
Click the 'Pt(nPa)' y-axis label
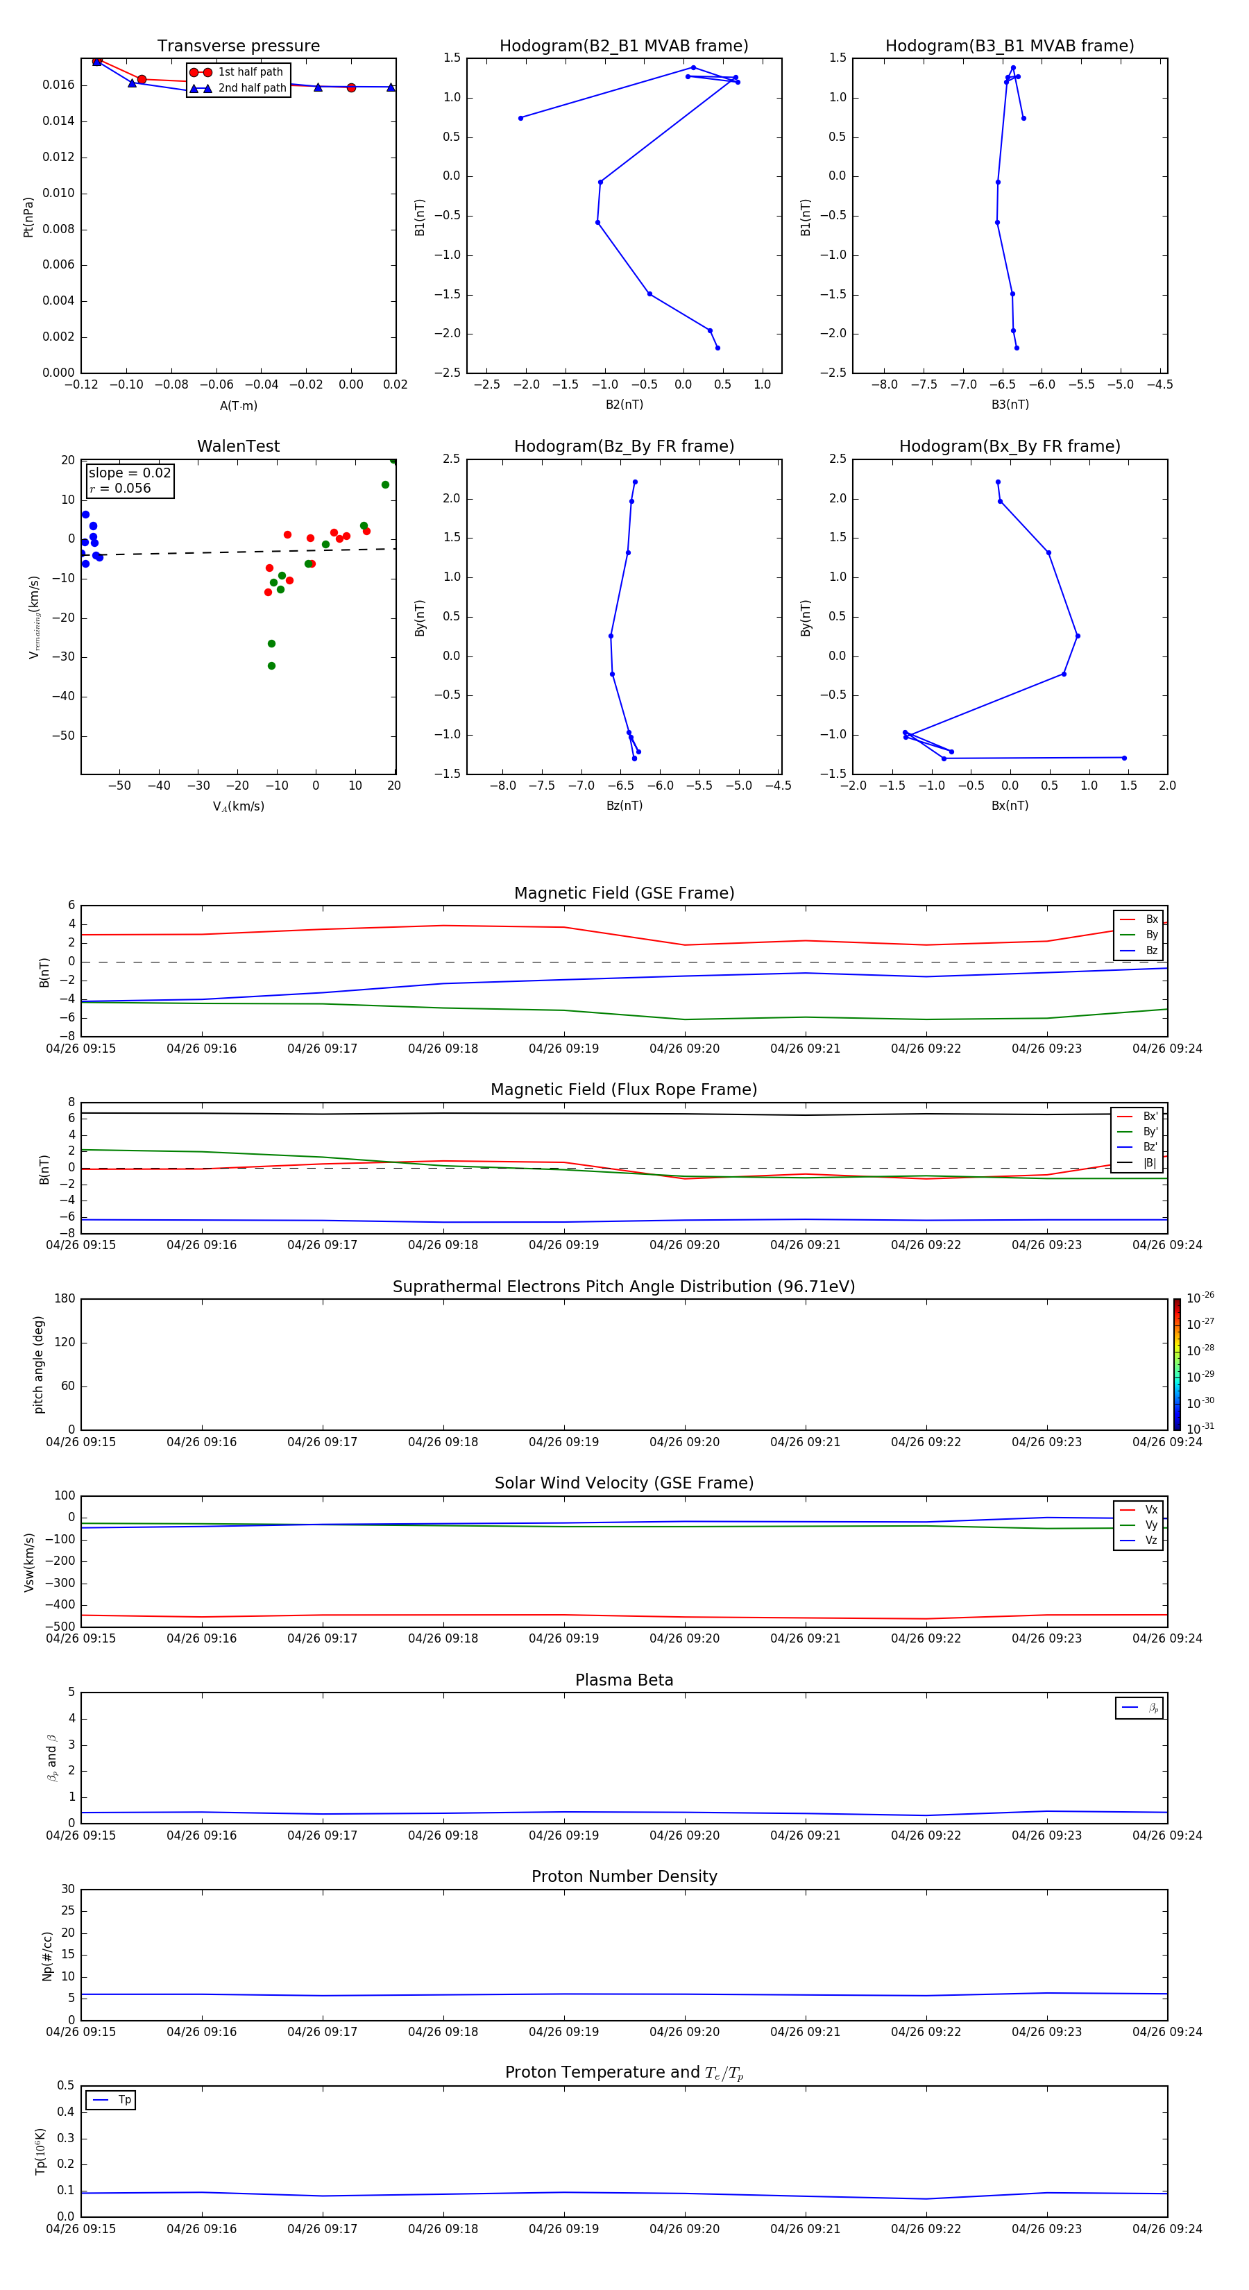[x=28, y=217]
